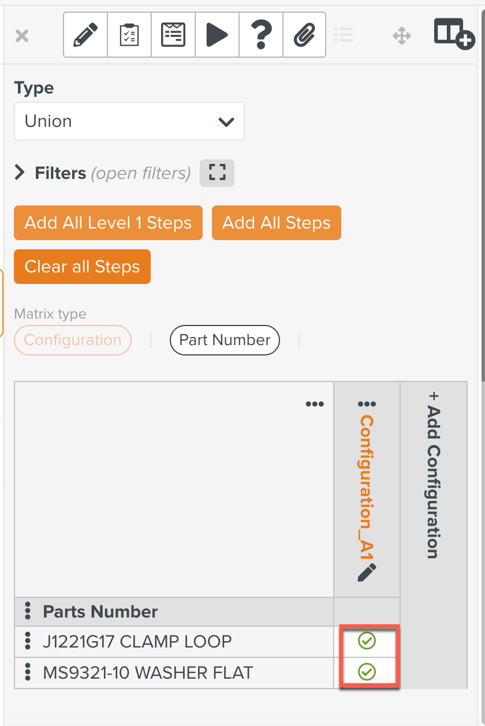485x726 pixels.
Task: Click the play arrow icon
Action: point(217,35)
